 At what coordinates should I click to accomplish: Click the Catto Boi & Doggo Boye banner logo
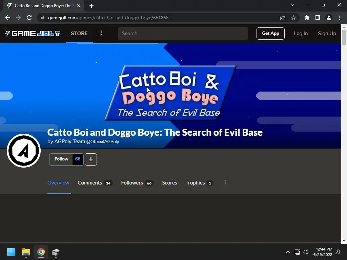[x=170, y=93]
